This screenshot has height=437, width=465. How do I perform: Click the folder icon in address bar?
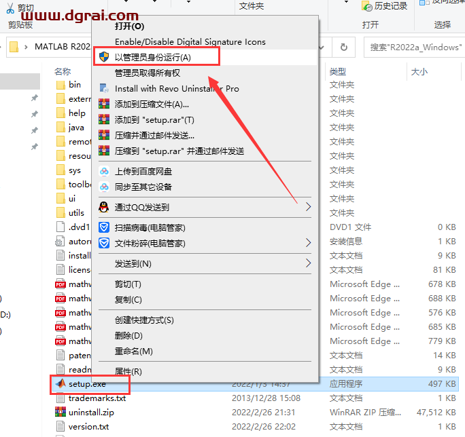click(14, 47)
